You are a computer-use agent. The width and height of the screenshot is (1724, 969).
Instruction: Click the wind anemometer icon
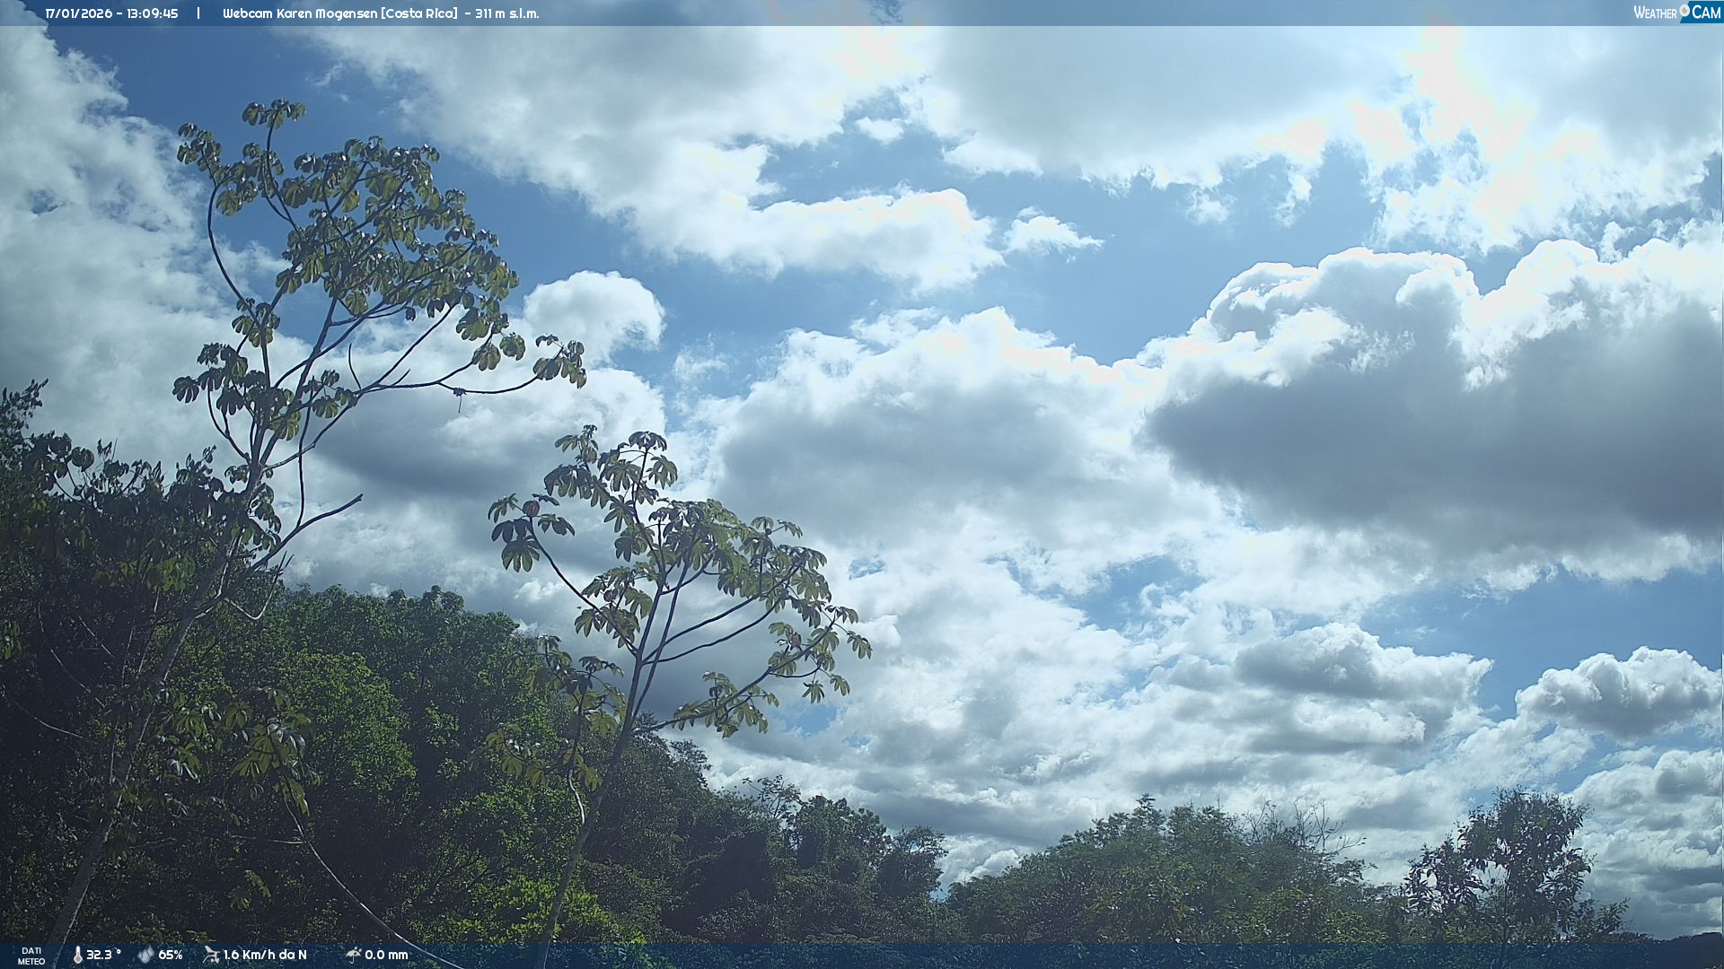coord(211,956)
